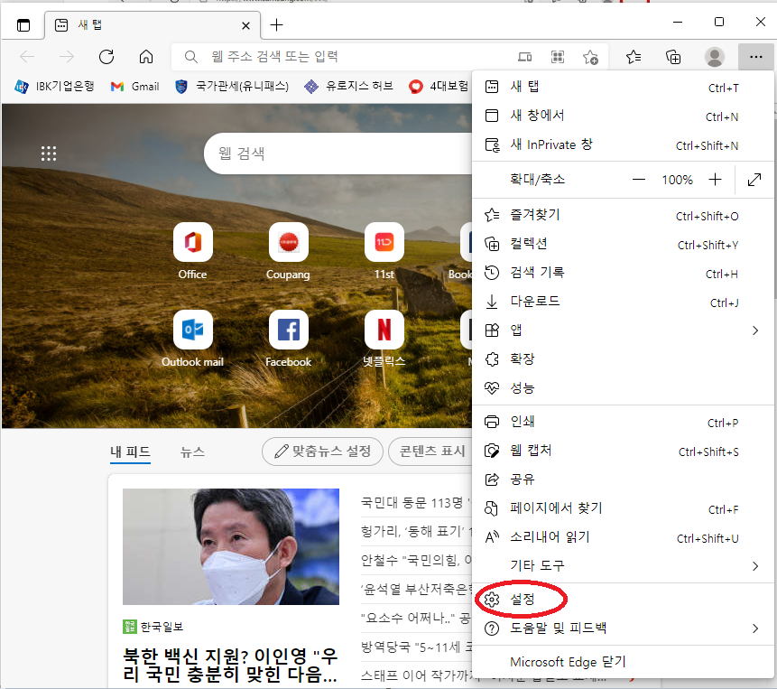Open 즐겨찾기 menu item
777x689 pixels.
pyautogui.click(x=623, y=215)
